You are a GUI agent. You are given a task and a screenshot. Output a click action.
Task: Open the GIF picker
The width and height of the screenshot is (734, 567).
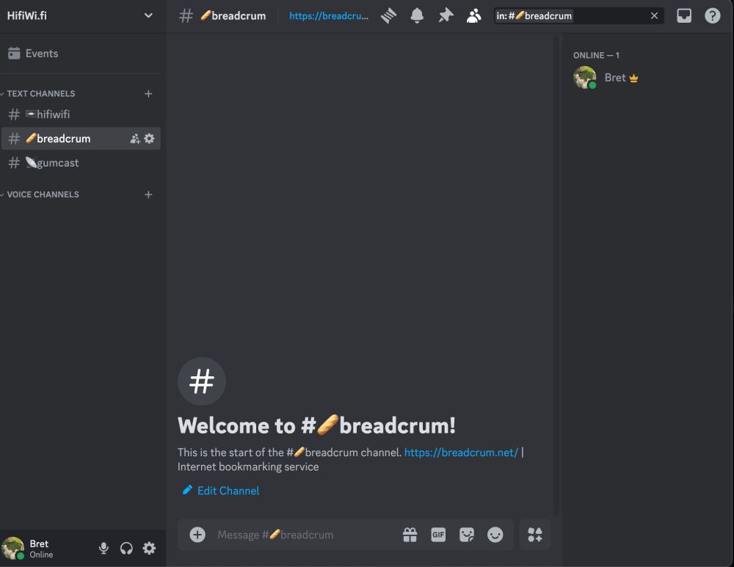438,535
